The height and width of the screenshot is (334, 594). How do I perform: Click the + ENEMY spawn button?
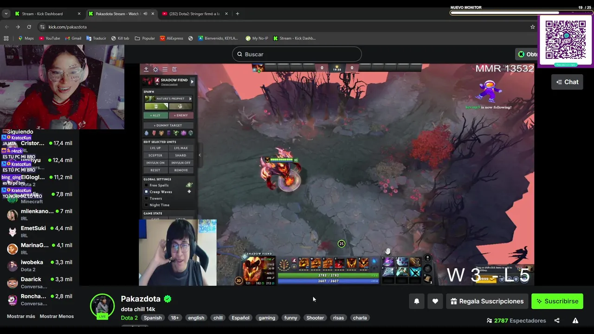click(x=181, y=116)
